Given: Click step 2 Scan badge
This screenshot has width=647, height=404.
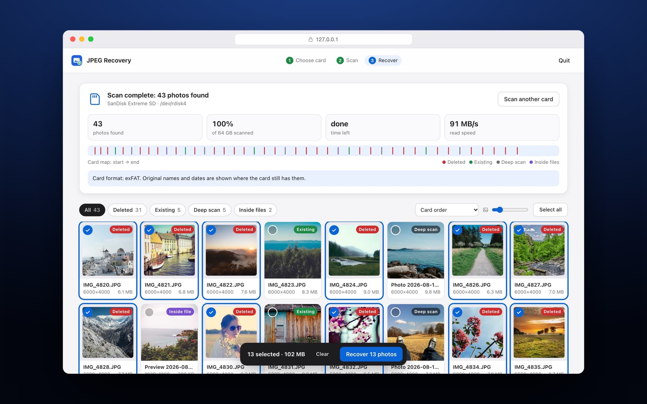Looking at the screenshot, I should (340, 60).
